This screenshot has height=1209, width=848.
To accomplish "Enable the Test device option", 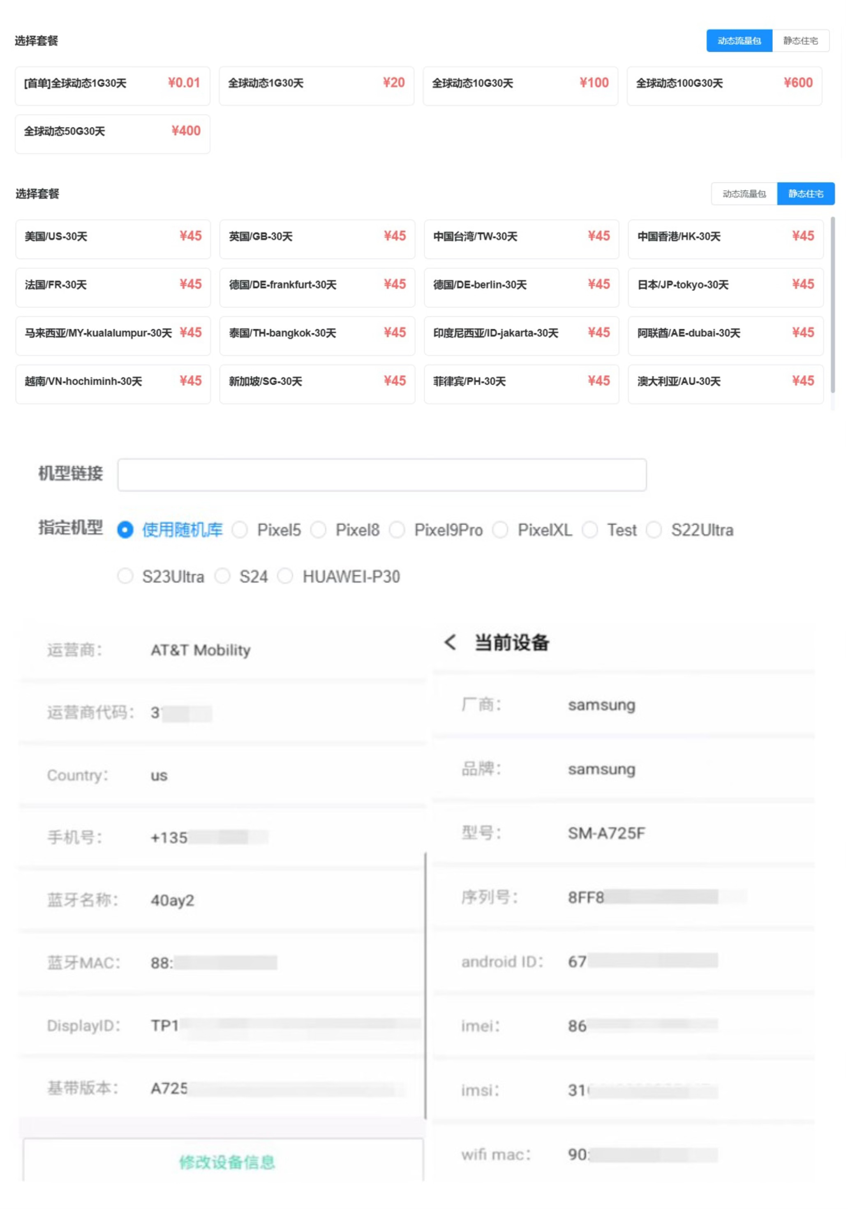I will tap(590, 530).
